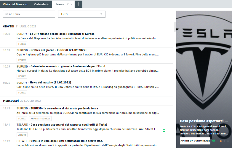
Task: Click summary text starting La Banca del Giappone
Action: (x=87, y=38)
